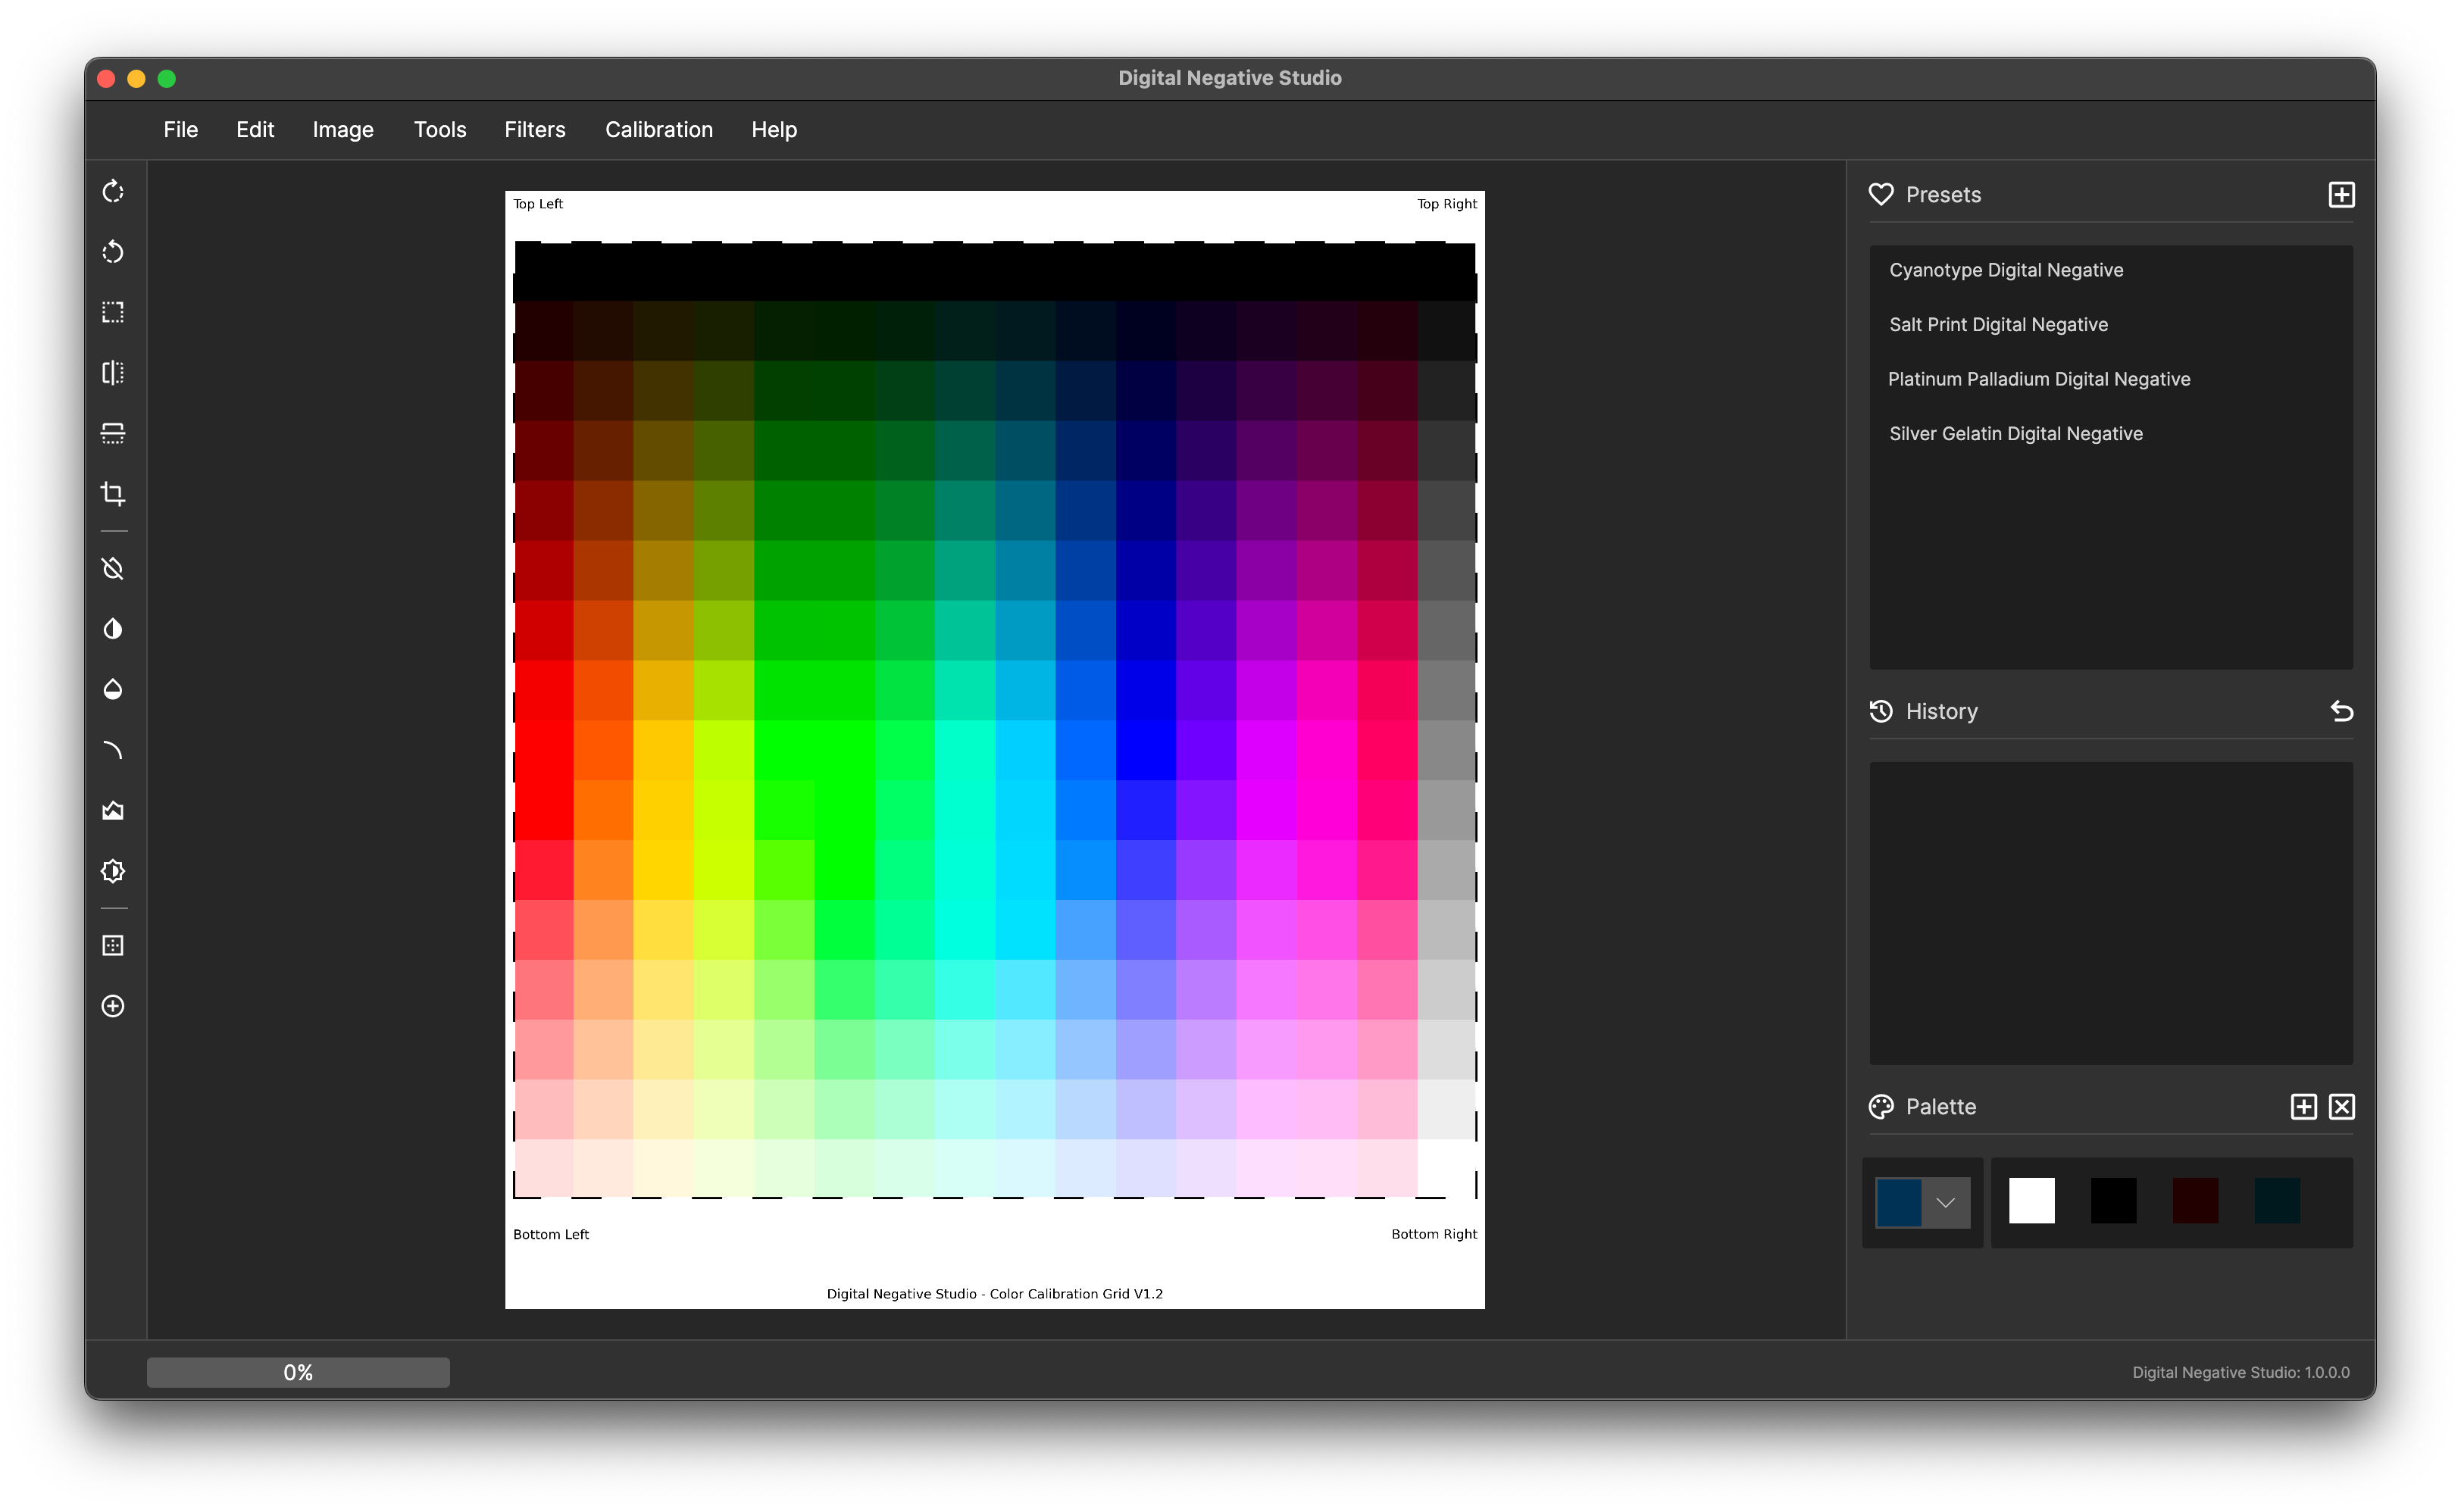
Task: Open the Filters menu
Action: (533, 128)
